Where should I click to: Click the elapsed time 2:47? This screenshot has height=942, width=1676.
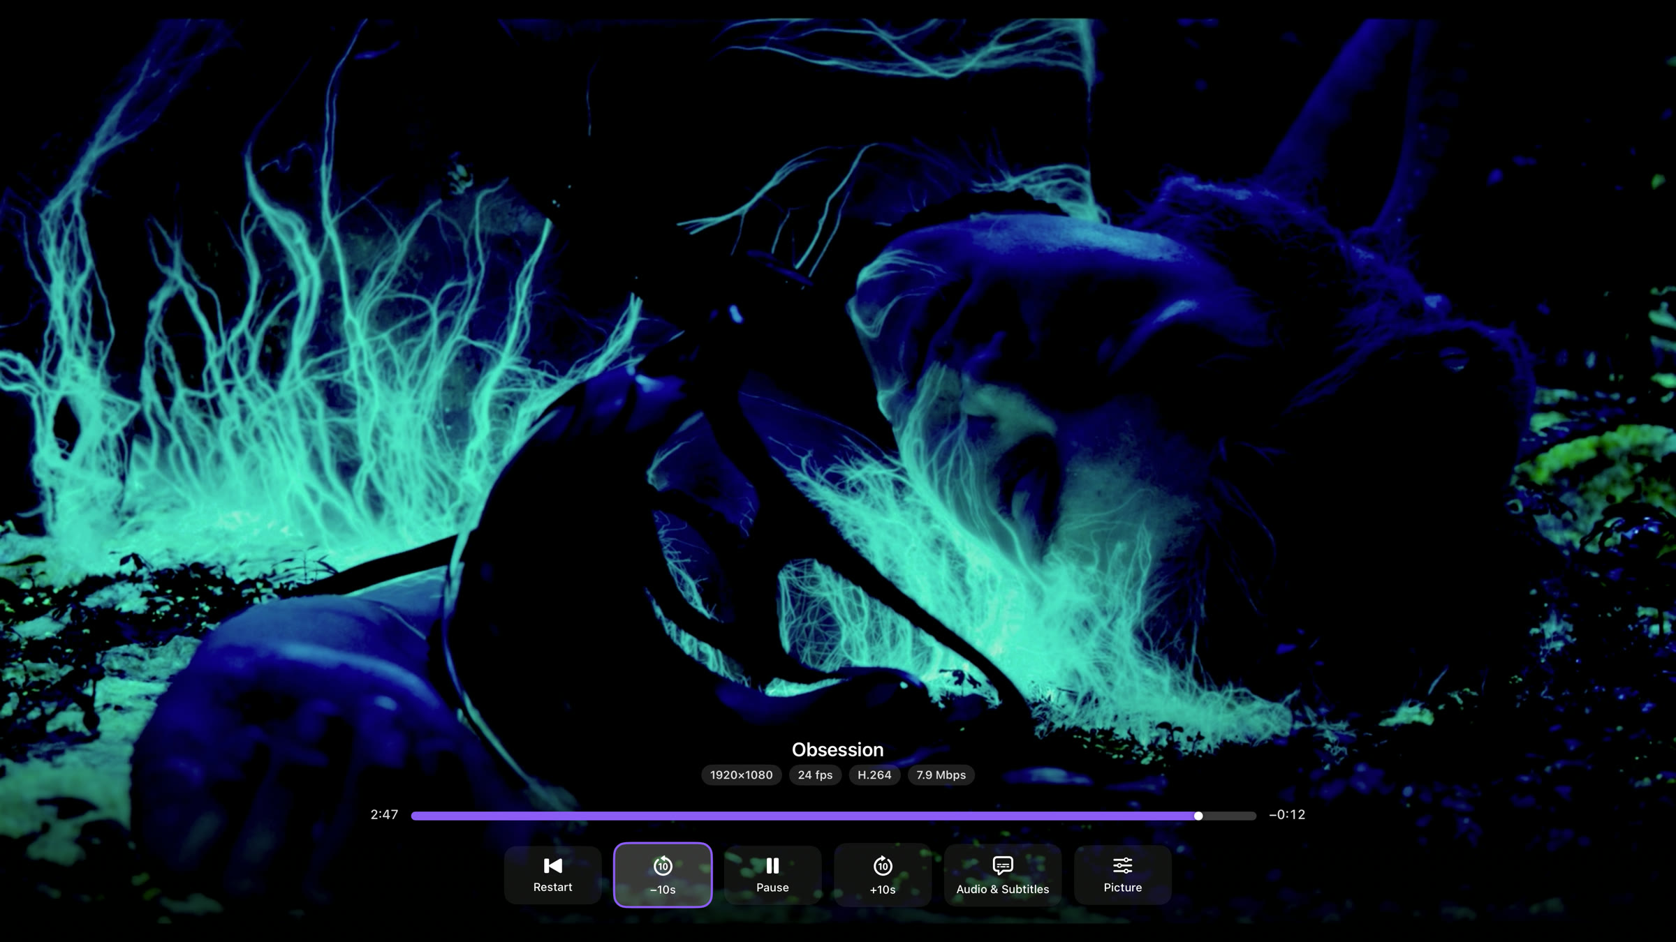pyautogui.click(x=384, y=815)
